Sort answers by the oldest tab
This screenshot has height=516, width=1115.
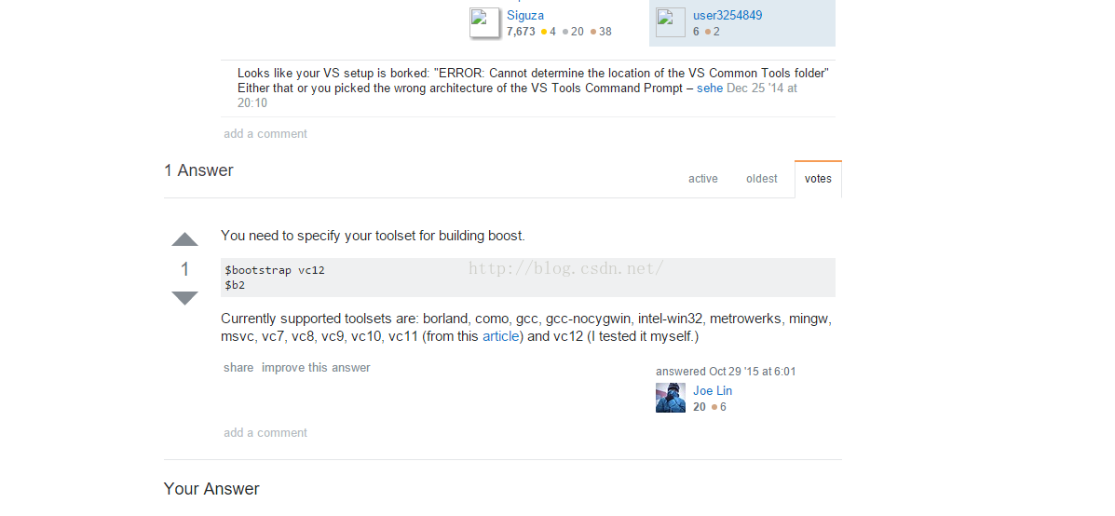click(761, 179)
